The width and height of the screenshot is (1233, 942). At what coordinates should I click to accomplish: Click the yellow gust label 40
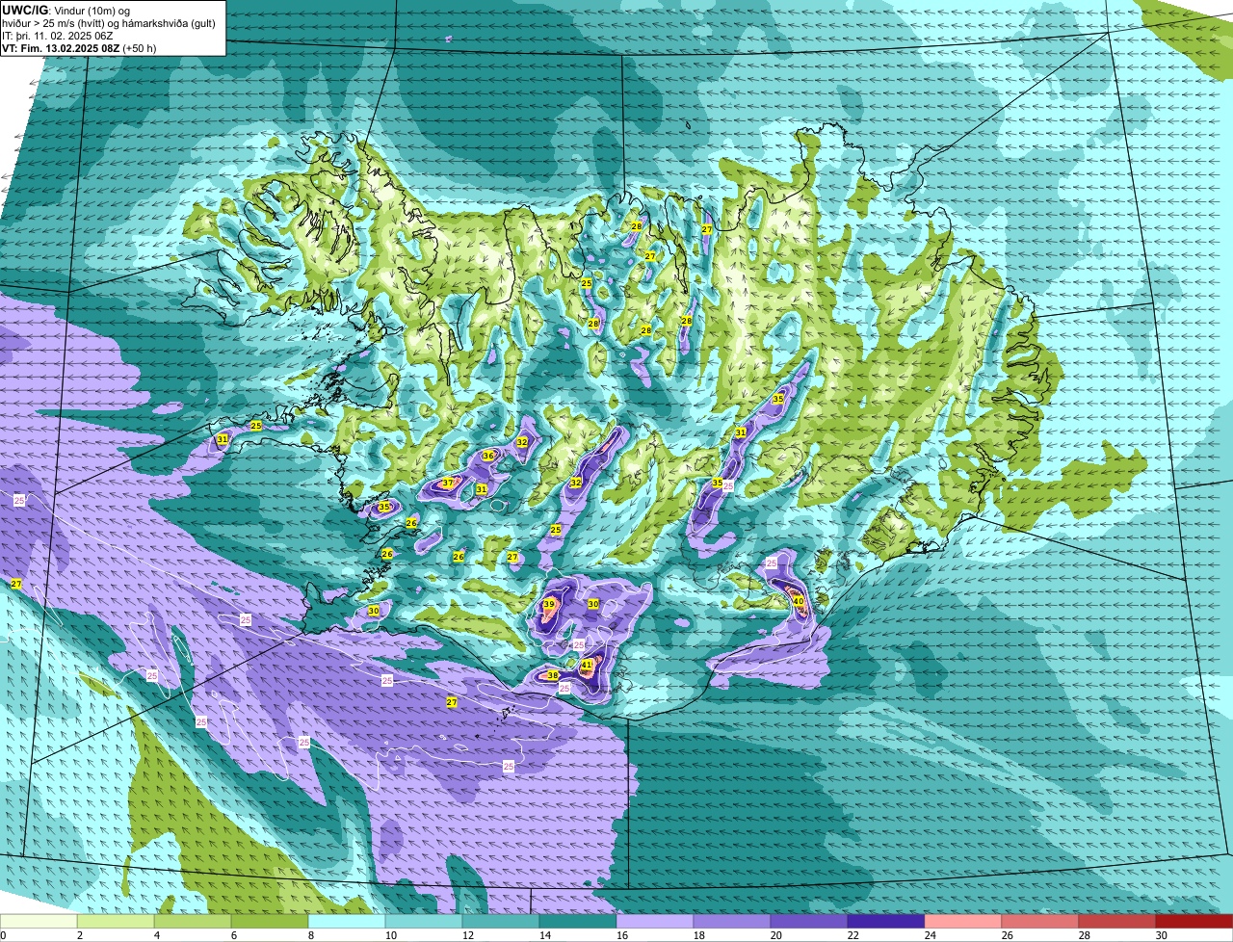pyautogui.click(x=799, y=601)
